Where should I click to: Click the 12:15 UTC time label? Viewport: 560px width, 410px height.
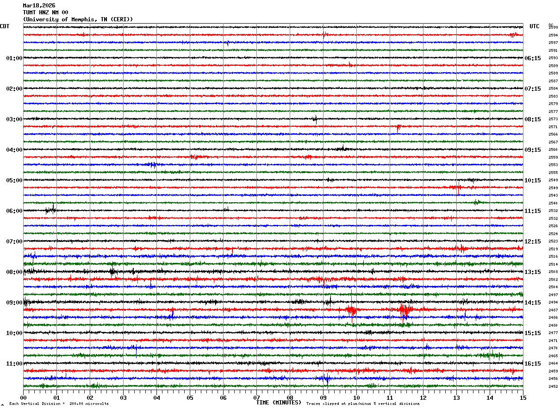(x=533, y=242)
